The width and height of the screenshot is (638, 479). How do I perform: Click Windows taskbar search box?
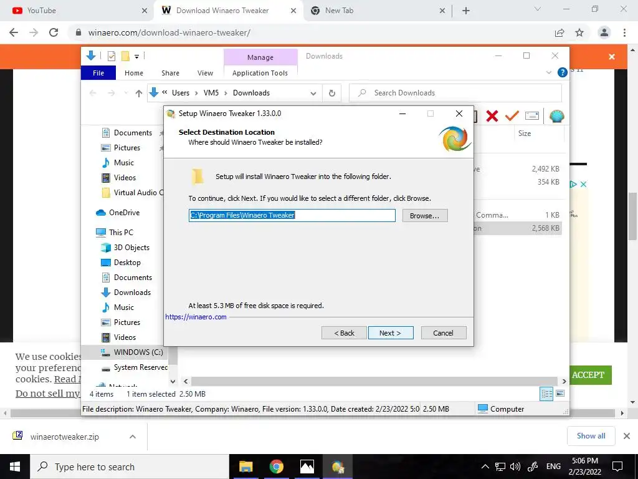130,467
